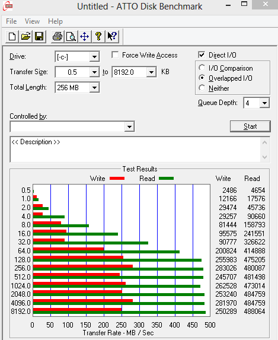This screenshot has width=278, height=340.
Task: Click the New document toolbar icon
Action: click(12, 36)
